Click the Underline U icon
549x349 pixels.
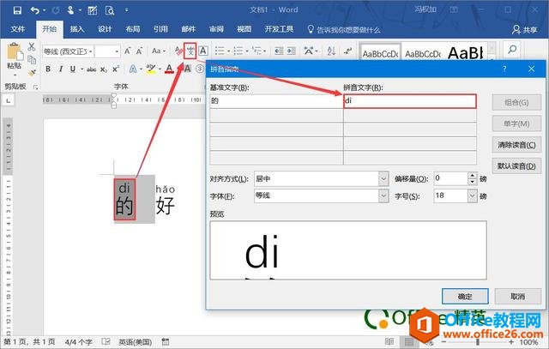[x=74, y=69]
